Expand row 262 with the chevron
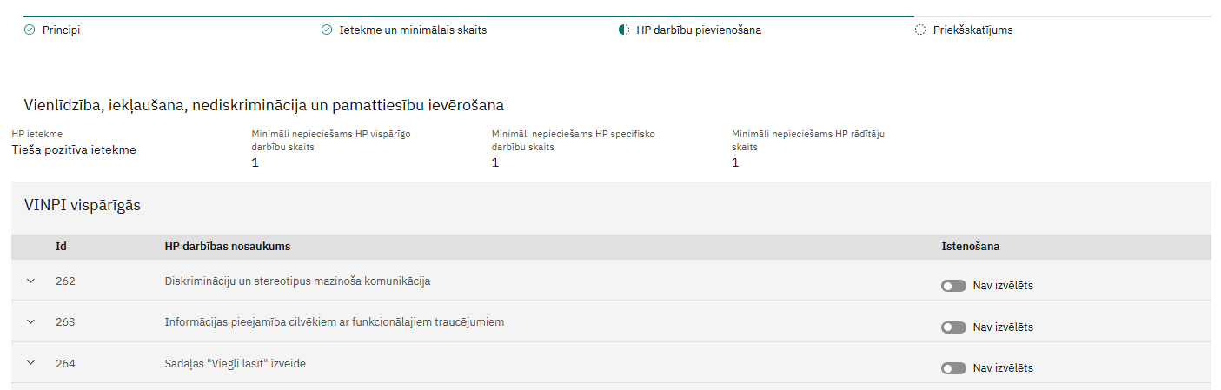This screenshot has width=1221, height=390. coord(31,281)
